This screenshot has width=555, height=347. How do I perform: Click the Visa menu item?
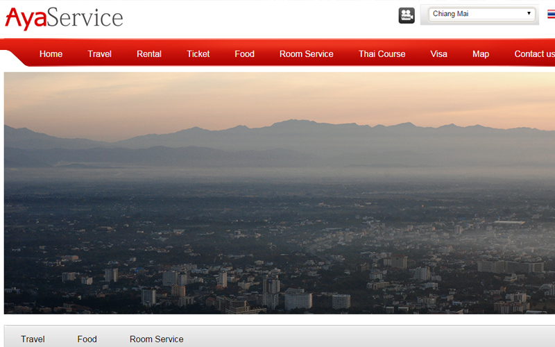(438, 54)
